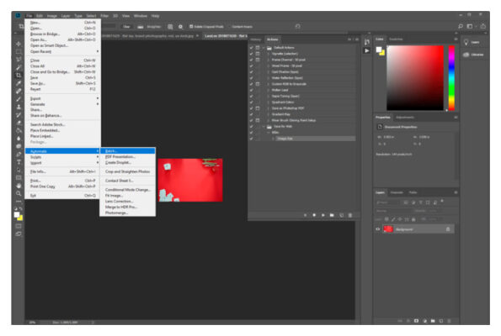Select the Hand tool in toolbar
501x336 pixels.
click(19, 186)
